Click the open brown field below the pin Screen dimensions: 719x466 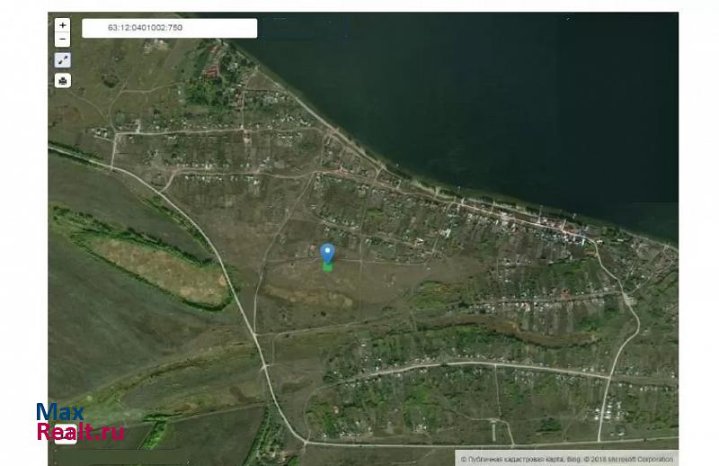point(306,297)
